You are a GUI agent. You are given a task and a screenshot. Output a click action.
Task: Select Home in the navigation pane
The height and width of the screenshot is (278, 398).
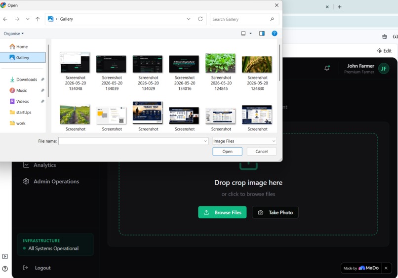pyautogui.click(x=23, y=47)
